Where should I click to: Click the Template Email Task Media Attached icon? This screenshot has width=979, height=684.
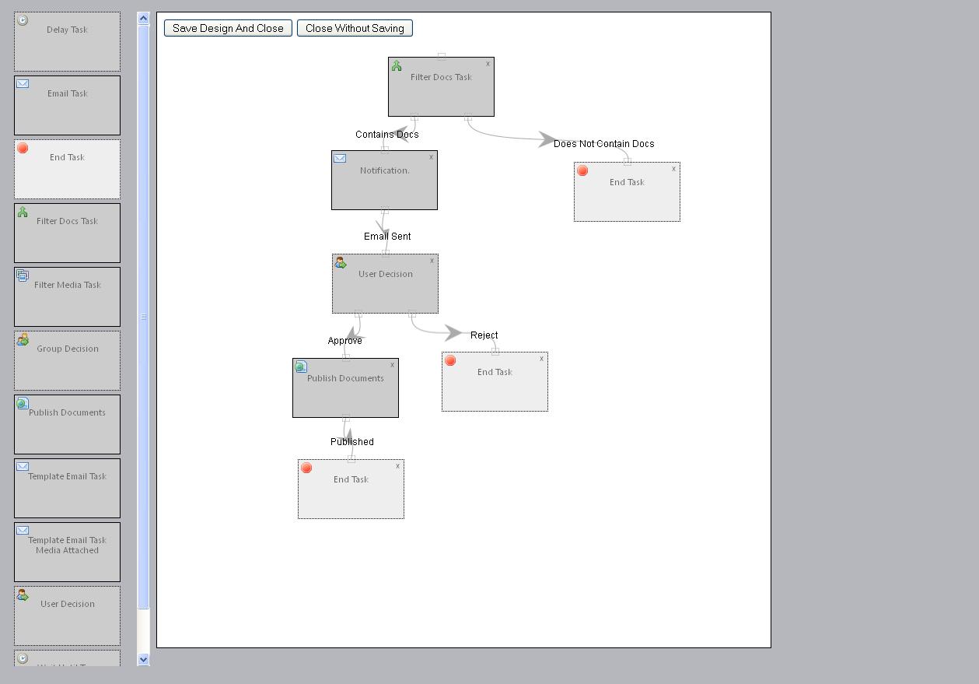tap(23, 530)
